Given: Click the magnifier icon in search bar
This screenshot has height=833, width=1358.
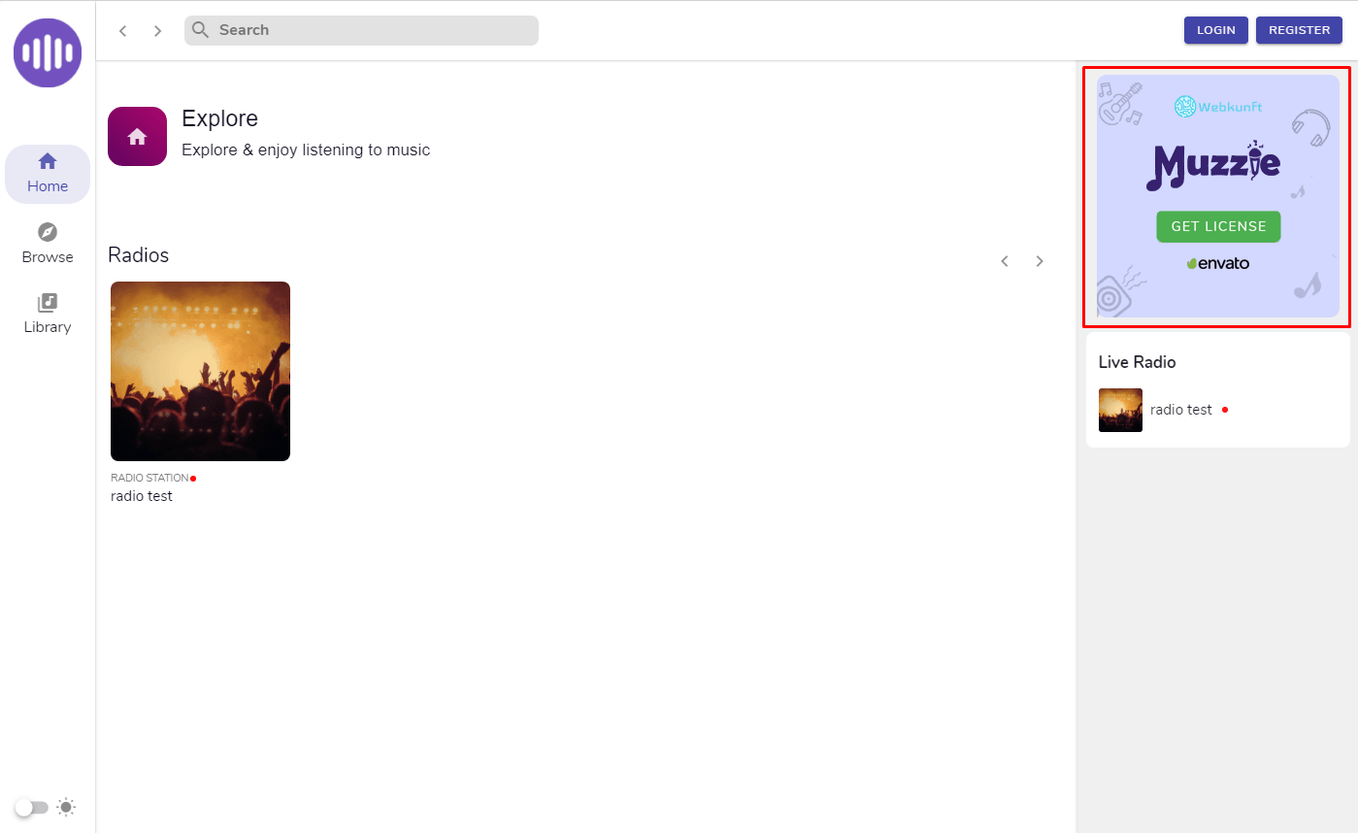Looking at the screenshot, I should click(x=201, y=30).
